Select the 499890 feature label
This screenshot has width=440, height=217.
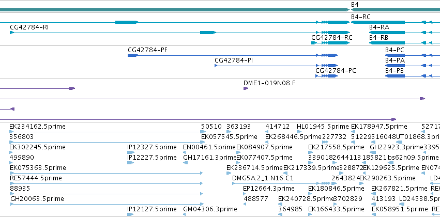21,157
